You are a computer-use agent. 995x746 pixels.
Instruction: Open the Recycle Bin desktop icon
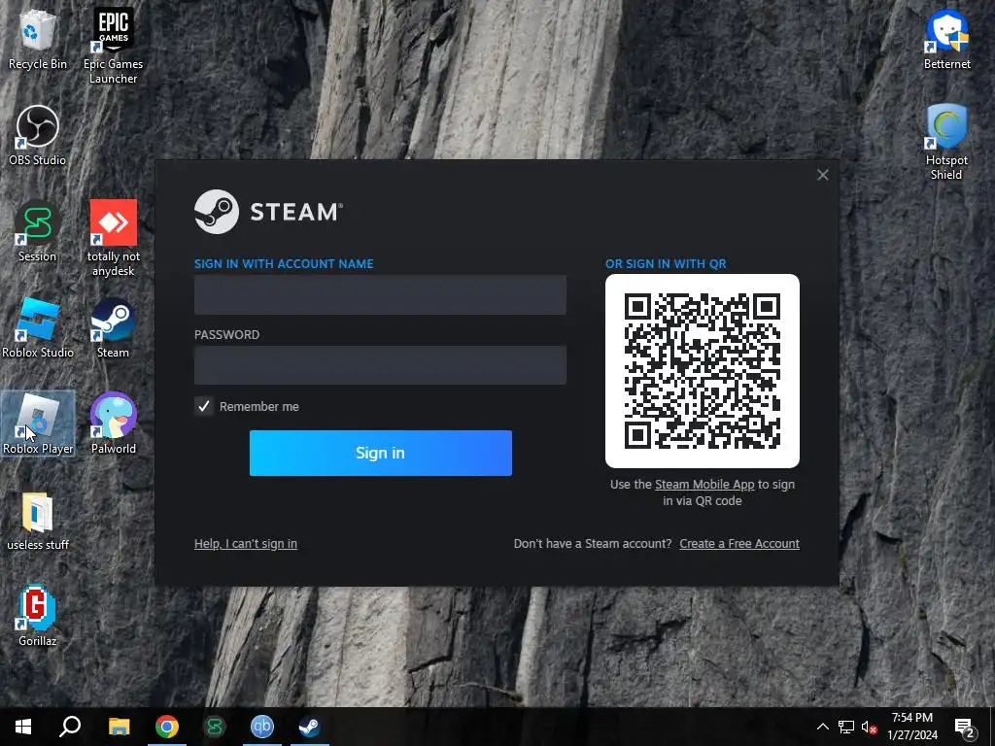tap(38, 39)
